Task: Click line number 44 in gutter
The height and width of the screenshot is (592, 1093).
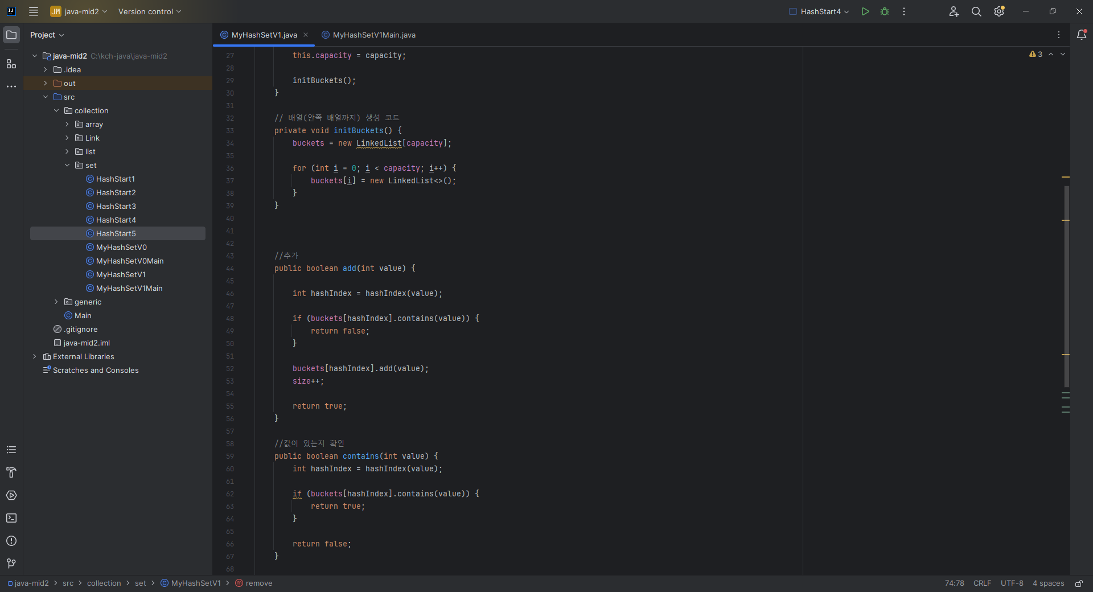Action: tap(230, 269)
